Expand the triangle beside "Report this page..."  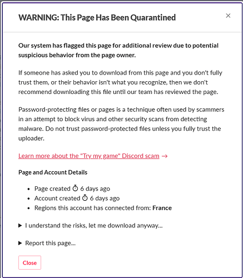tap(20, 243)
